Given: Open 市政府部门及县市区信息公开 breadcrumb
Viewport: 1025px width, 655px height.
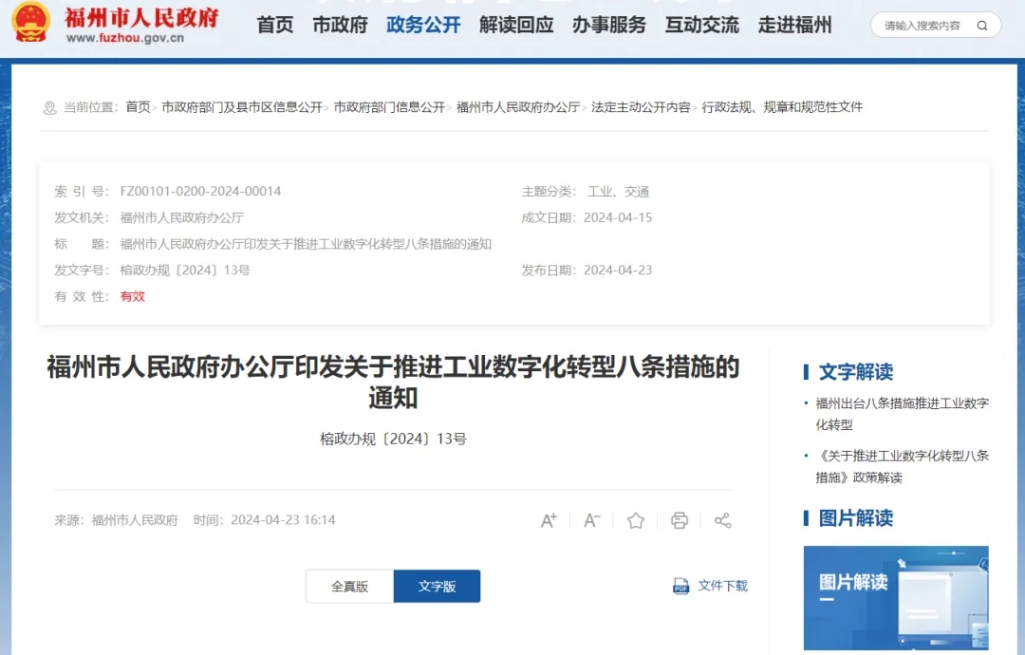Looking at the screenshot, I should pos(242,107).
